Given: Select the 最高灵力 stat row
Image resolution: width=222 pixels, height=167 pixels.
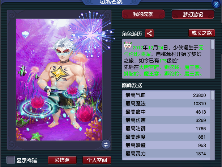Looking at the screenshot, I should (166, 154).
